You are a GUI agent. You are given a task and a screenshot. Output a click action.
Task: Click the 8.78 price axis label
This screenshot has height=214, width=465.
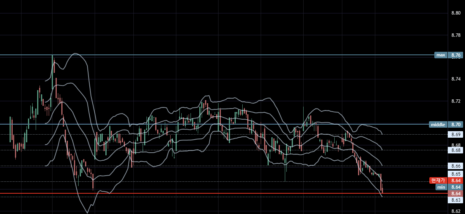456,35
